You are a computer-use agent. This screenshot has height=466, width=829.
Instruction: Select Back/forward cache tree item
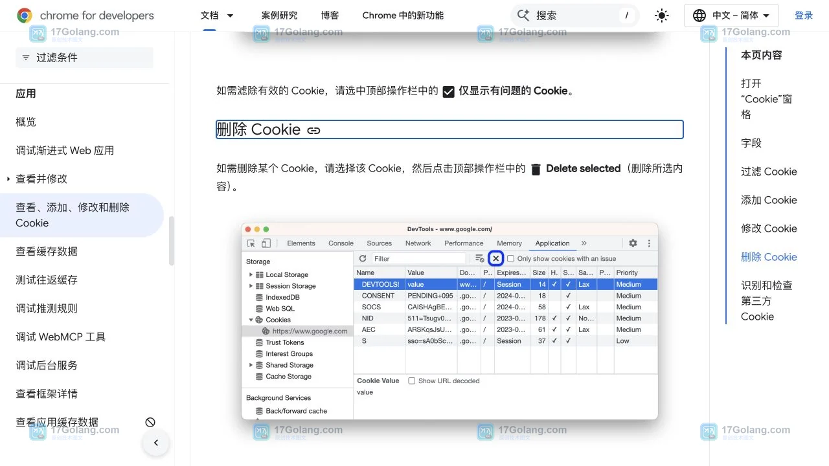pyautogui.click(x=291, y=411)
